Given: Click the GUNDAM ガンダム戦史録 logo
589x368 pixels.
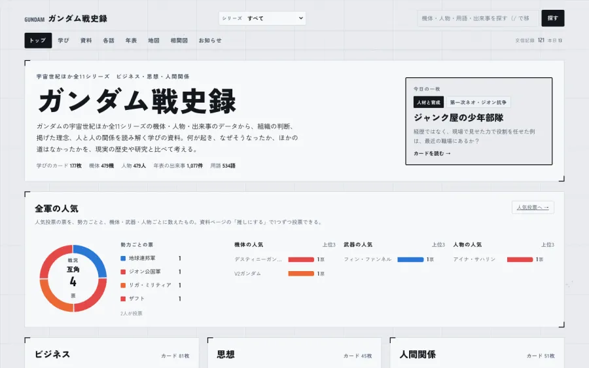Looking at the screenshot, I should 65,18.
